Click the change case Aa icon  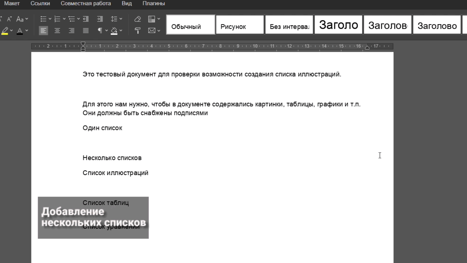(20, 19)
